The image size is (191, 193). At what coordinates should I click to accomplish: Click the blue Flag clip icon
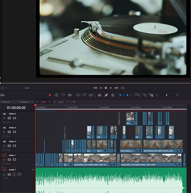(120, 95)
